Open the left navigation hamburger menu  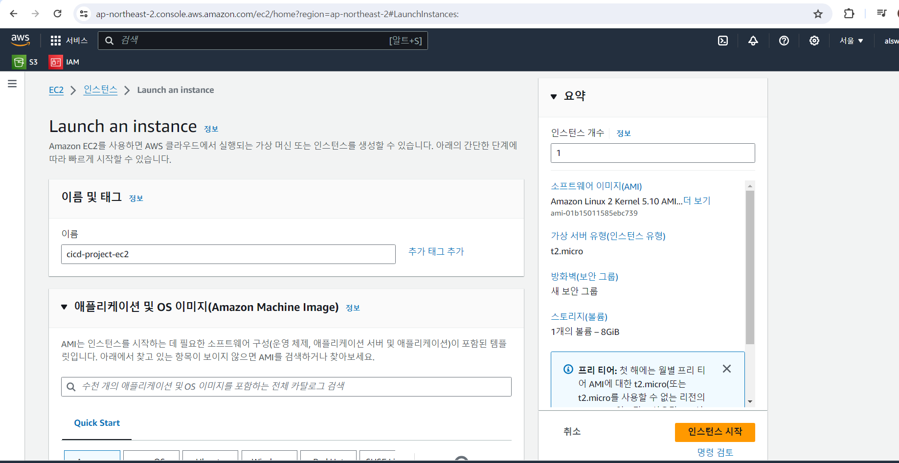coord(12,84)
